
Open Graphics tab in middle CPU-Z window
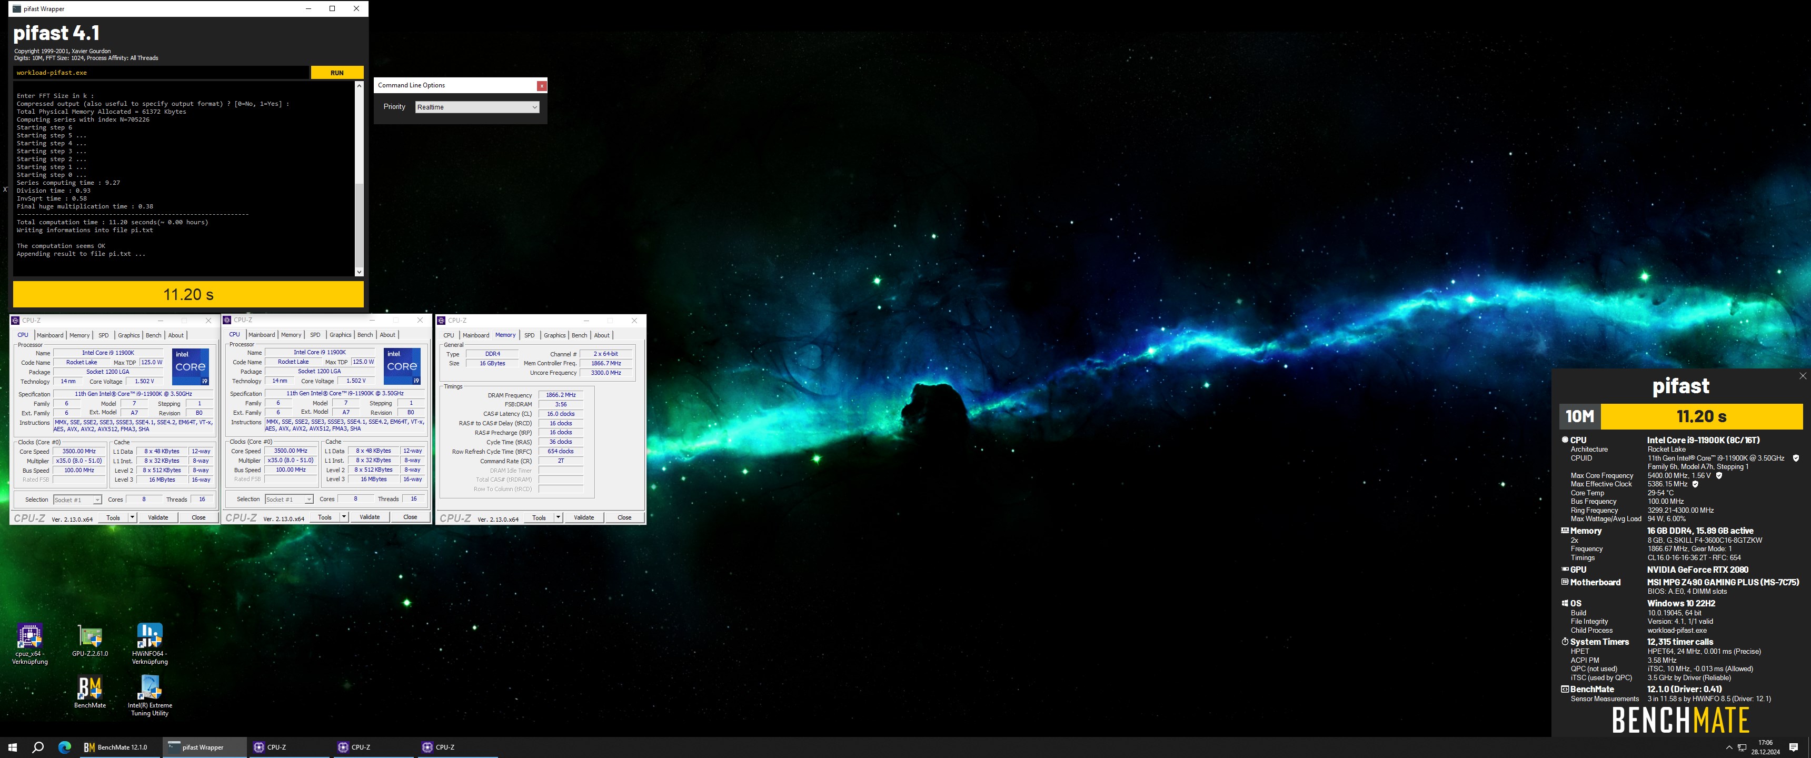(x=340, y=335)
